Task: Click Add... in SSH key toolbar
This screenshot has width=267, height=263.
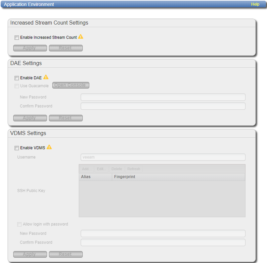Action: [x=87, y=169]
